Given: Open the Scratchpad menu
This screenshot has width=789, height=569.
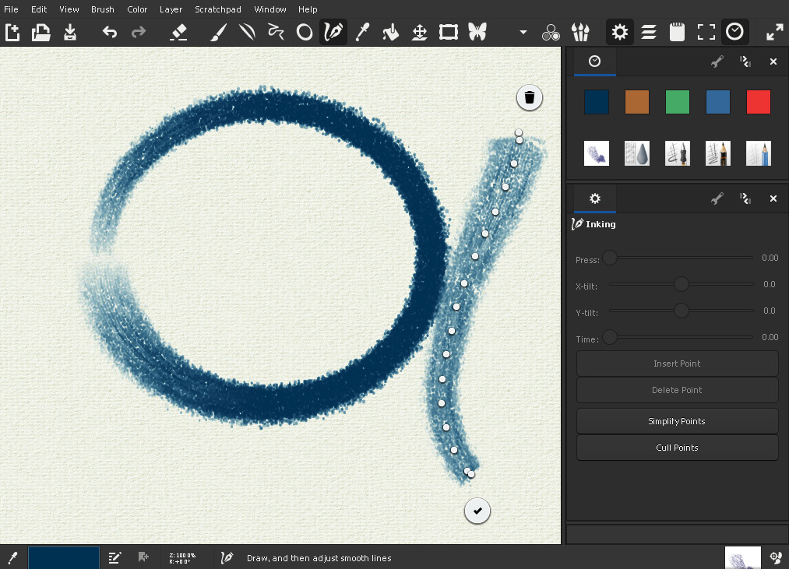Looking at the screenshot, I should point(218,9).
